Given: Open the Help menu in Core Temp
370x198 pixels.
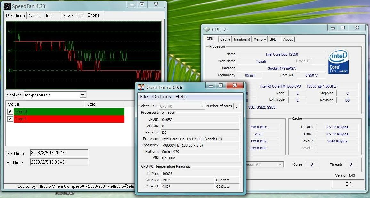Looking at the screenshot, I should coord(181,96).
